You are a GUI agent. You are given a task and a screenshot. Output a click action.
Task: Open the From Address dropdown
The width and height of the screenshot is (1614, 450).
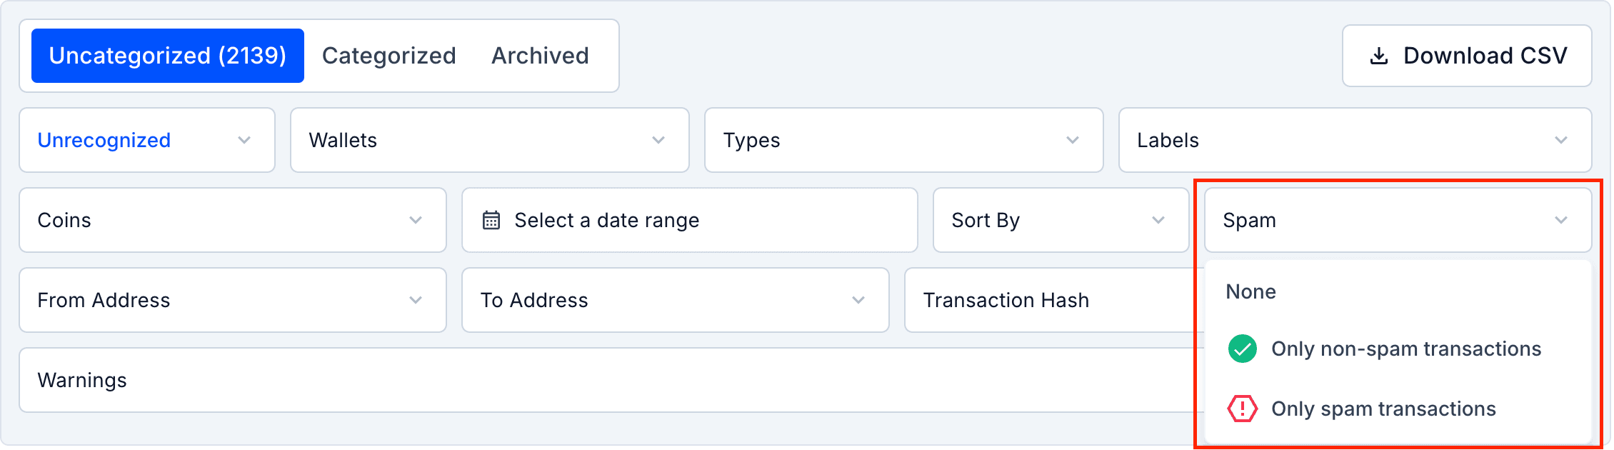coord(232,300)
